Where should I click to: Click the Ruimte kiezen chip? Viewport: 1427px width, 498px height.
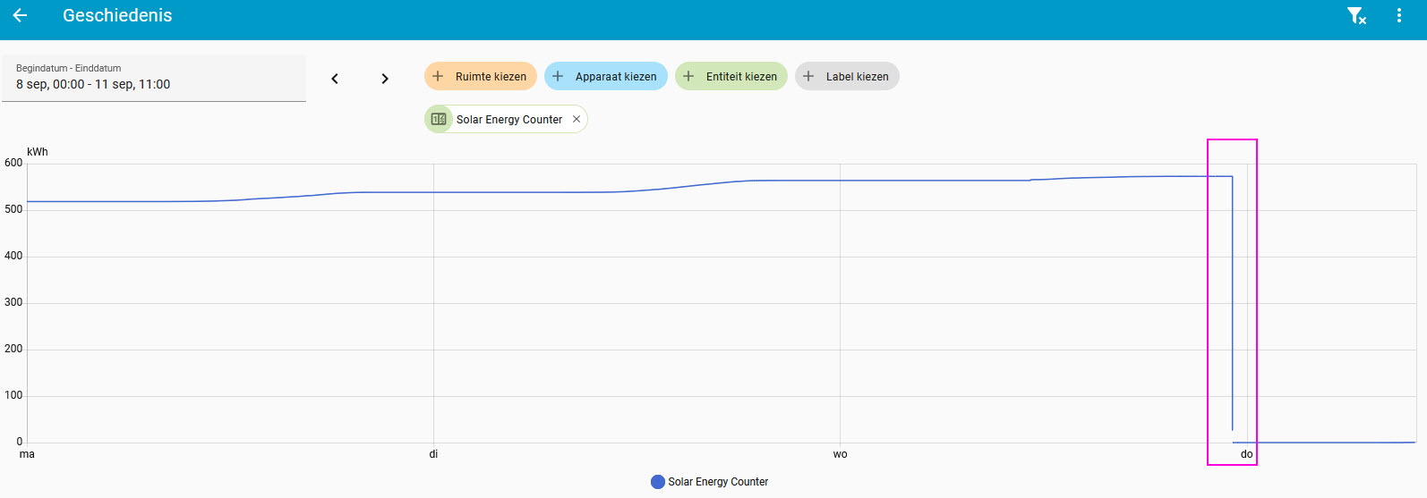[481, 76]
